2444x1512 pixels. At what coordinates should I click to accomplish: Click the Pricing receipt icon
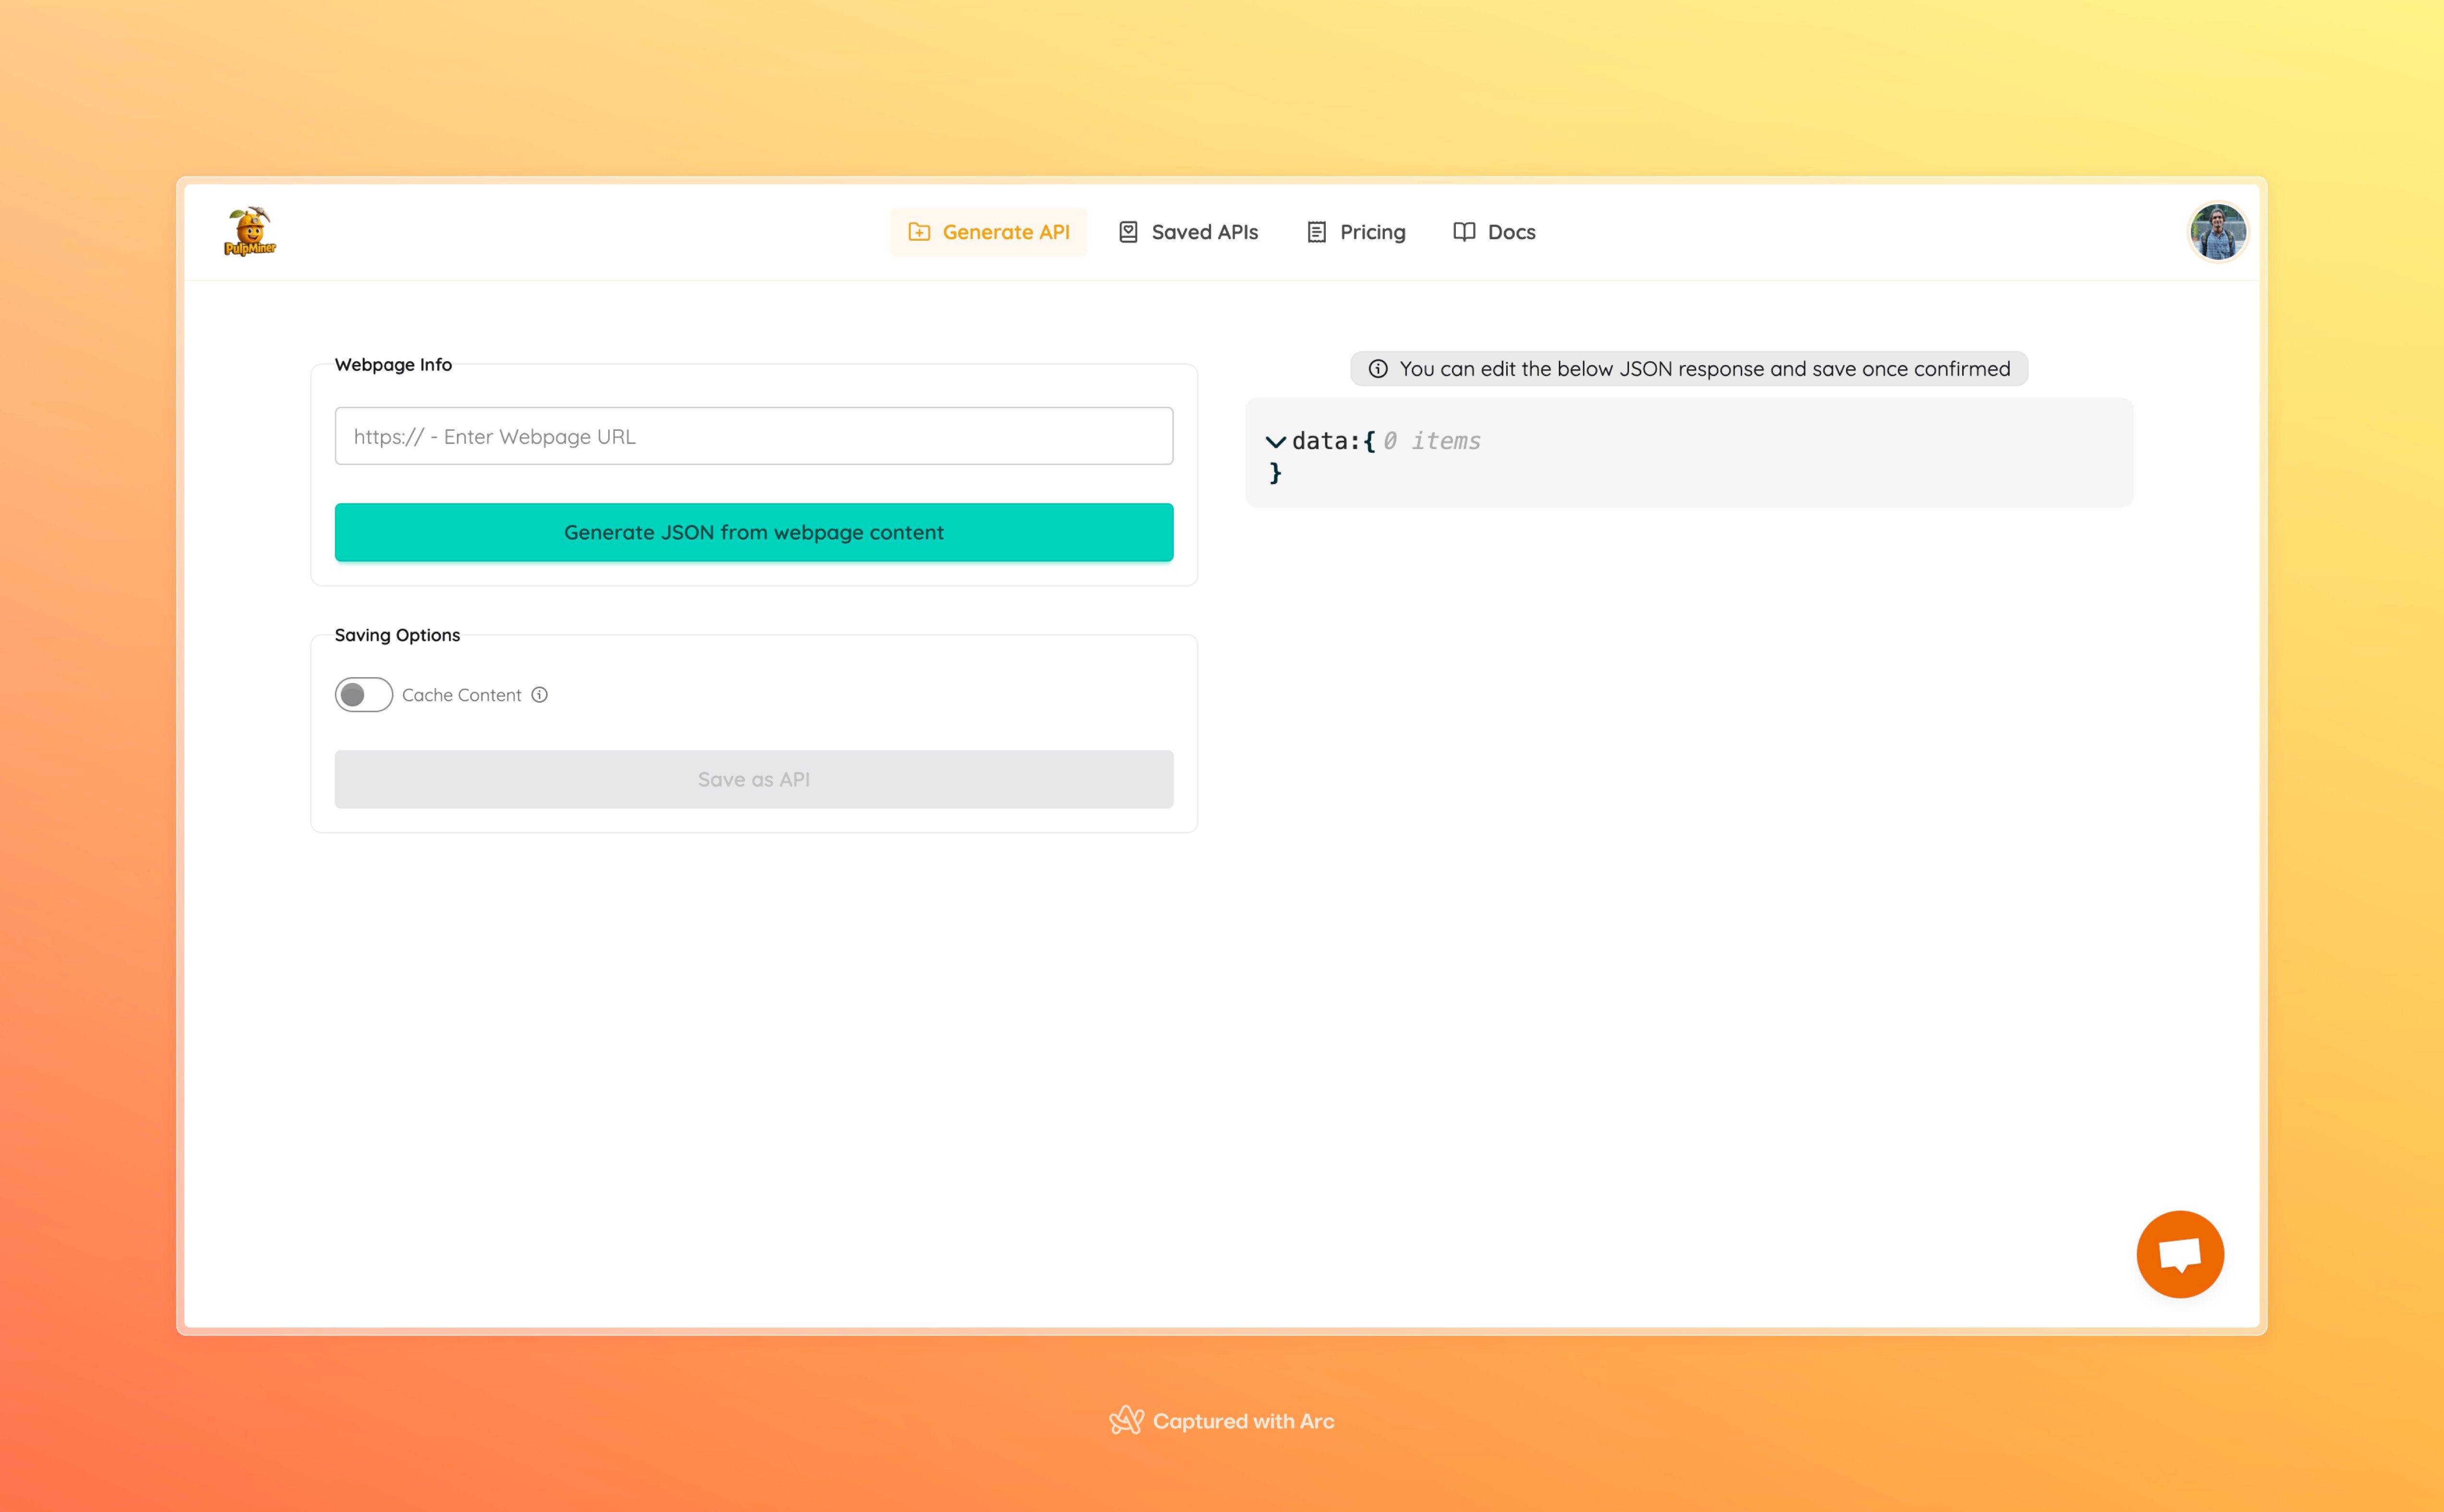tap(1316, 232)
